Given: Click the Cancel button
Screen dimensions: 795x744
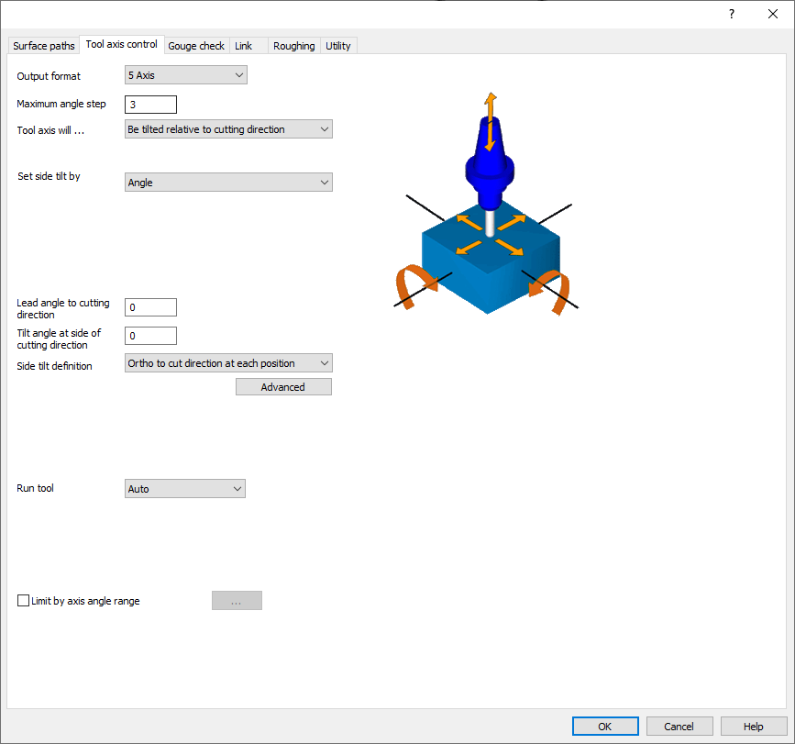Looking at the screenshot, I should pyautogui.click(x=679, y=726).
